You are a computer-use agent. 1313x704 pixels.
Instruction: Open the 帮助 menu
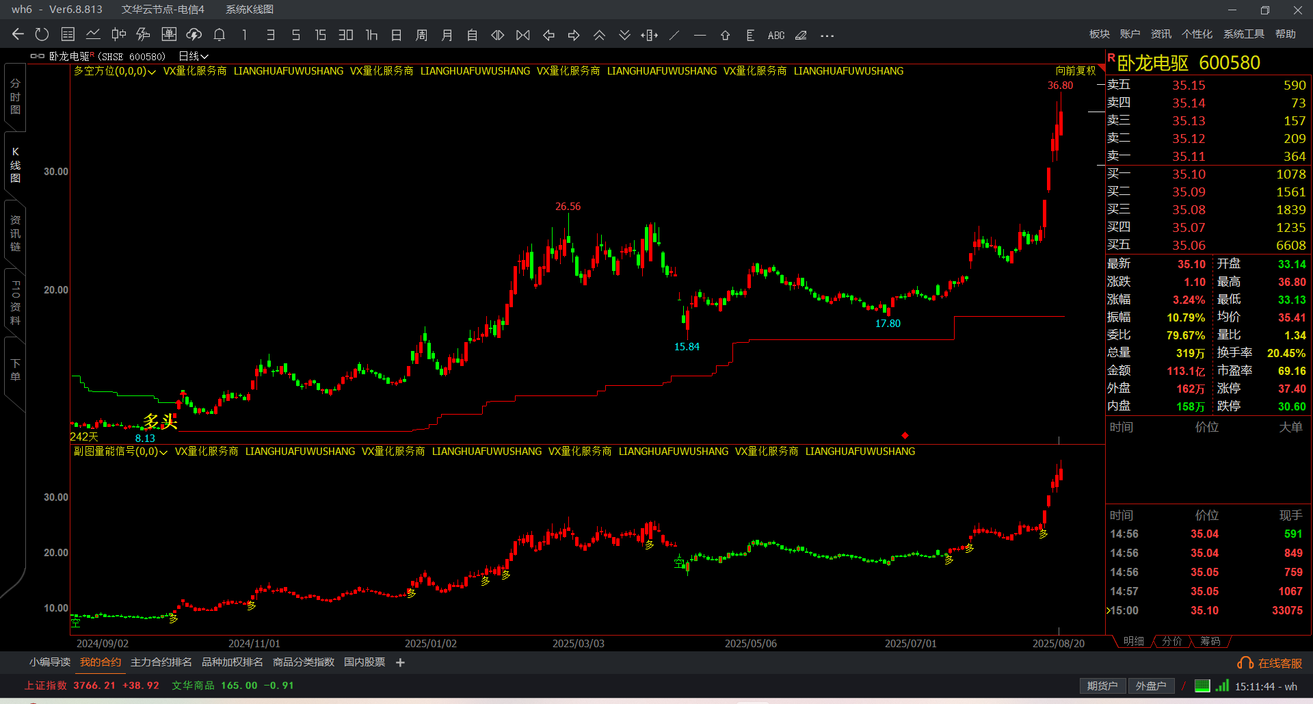(1286, 34)
